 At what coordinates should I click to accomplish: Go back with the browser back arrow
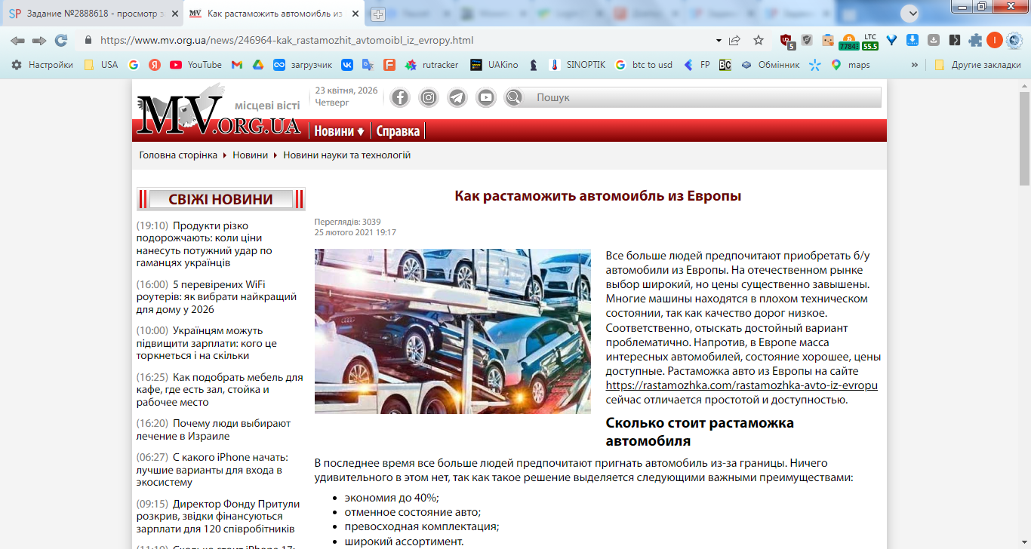[x=17, y=41]
